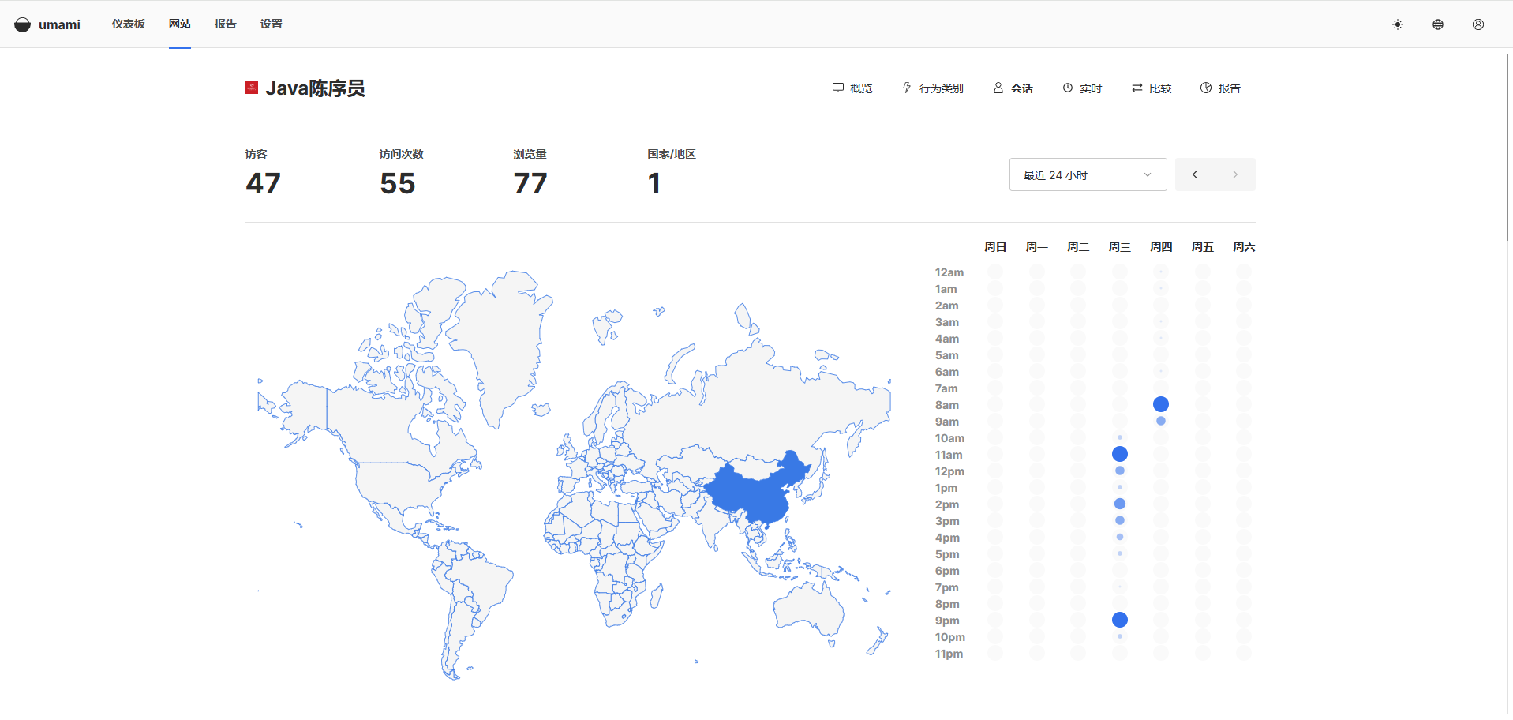Click the Thursday 8am heatmap dot
Screen dimensions: 1513x720
click(1160, 404)
